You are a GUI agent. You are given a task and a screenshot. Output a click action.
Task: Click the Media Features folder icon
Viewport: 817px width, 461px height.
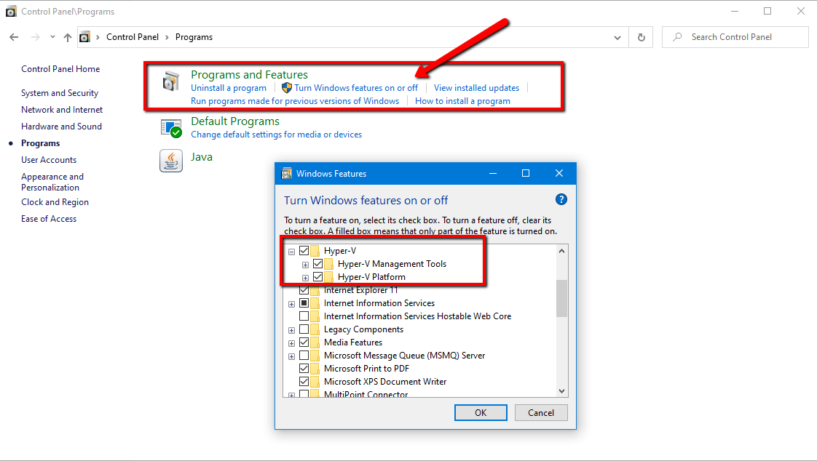[x=315, y=342]
